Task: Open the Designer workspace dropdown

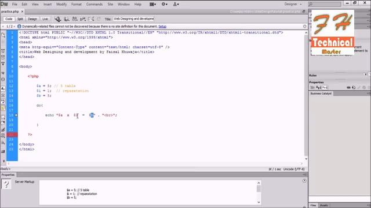Action: [x=293, y=4]
